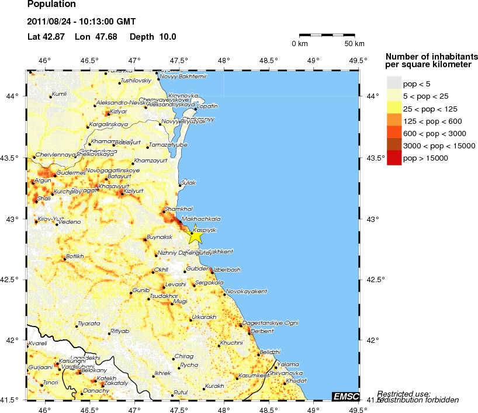Pick the bright yellow '25 < pop < 125' swatch

[394, 109]
